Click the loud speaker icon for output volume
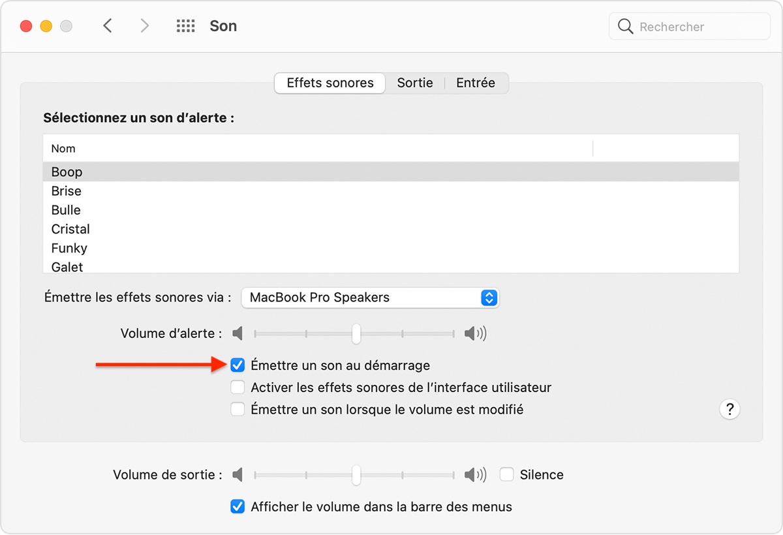This screenshot has width=783, height=535. 475,475
